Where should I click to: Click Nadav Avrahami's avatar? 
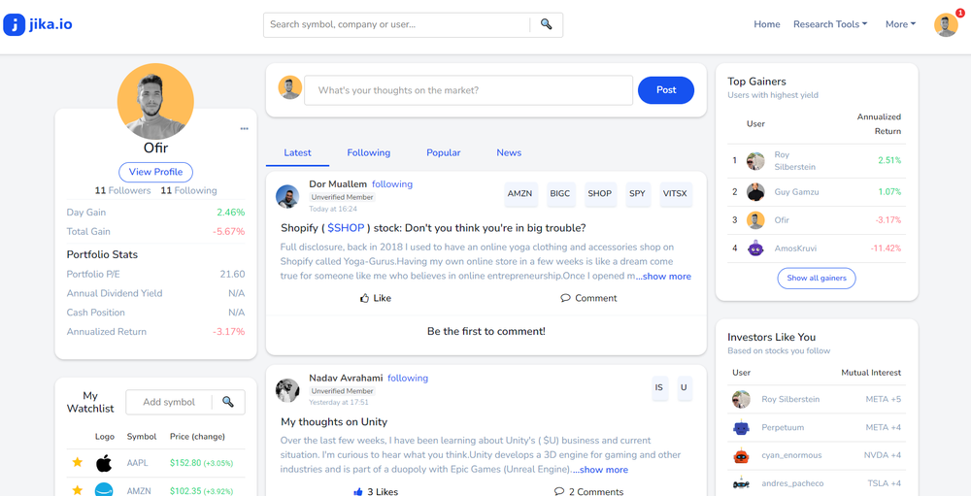[287, 390]
